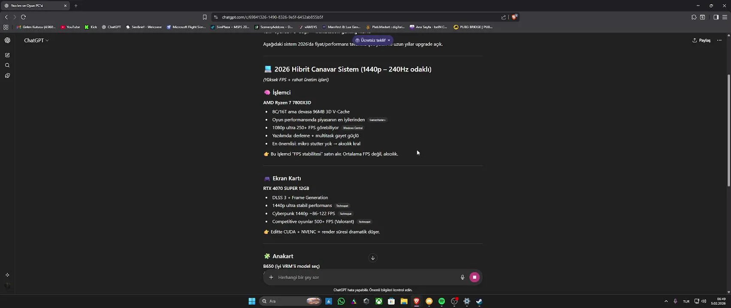The image size is (731, 308).
Task: Switch the TUR keyboard language indicator
Action: [686, 301]
